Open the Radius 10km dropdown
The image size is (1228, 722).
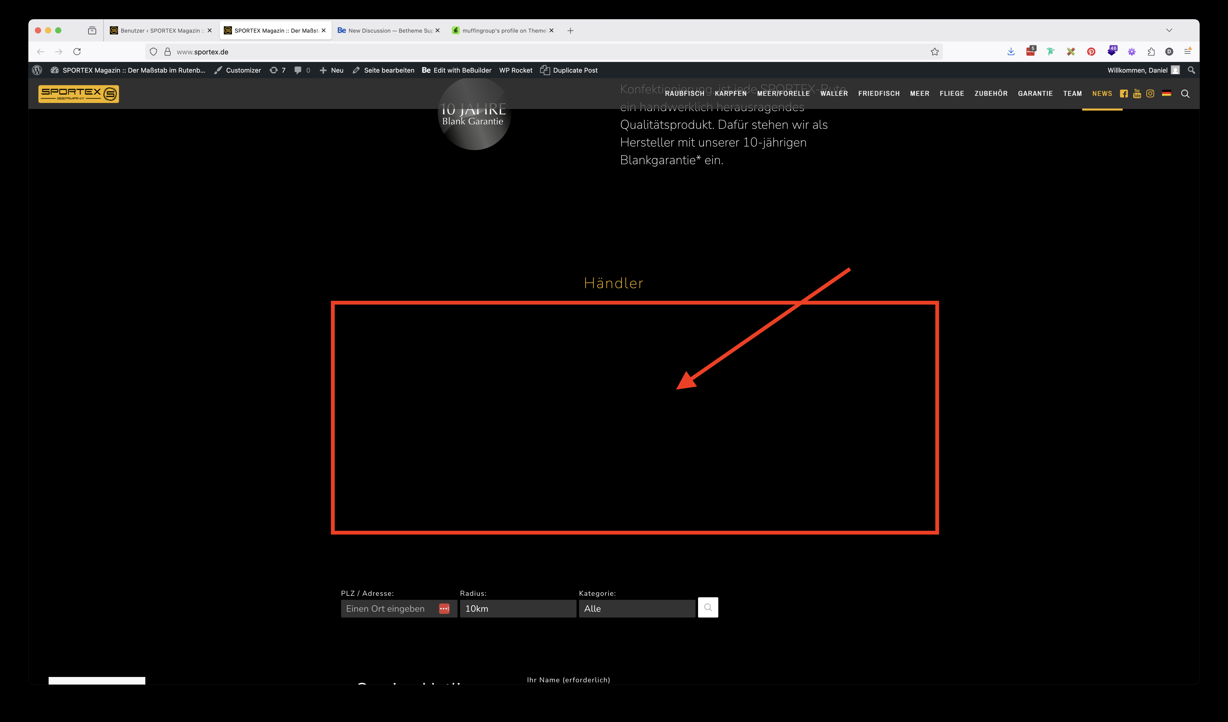click(518, 609)
